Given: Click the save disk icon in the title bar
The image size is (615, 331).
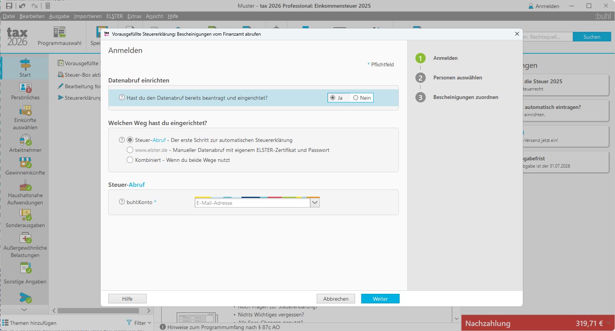Looking at the screenshot, I should (x=9, y=6).
